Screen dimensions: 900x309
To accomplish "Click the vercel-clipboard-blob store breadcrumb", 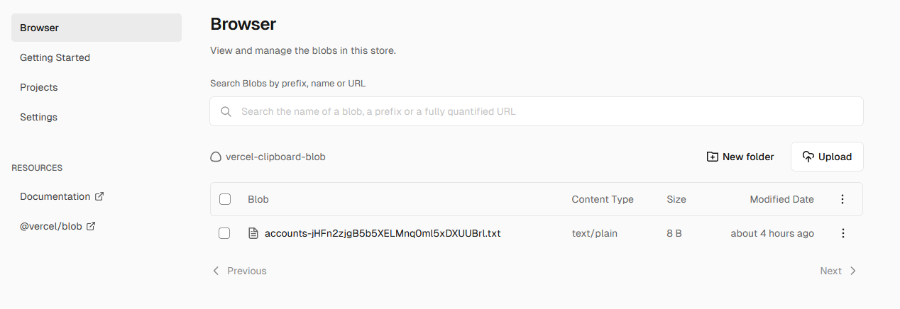I will tap(275, 157).
